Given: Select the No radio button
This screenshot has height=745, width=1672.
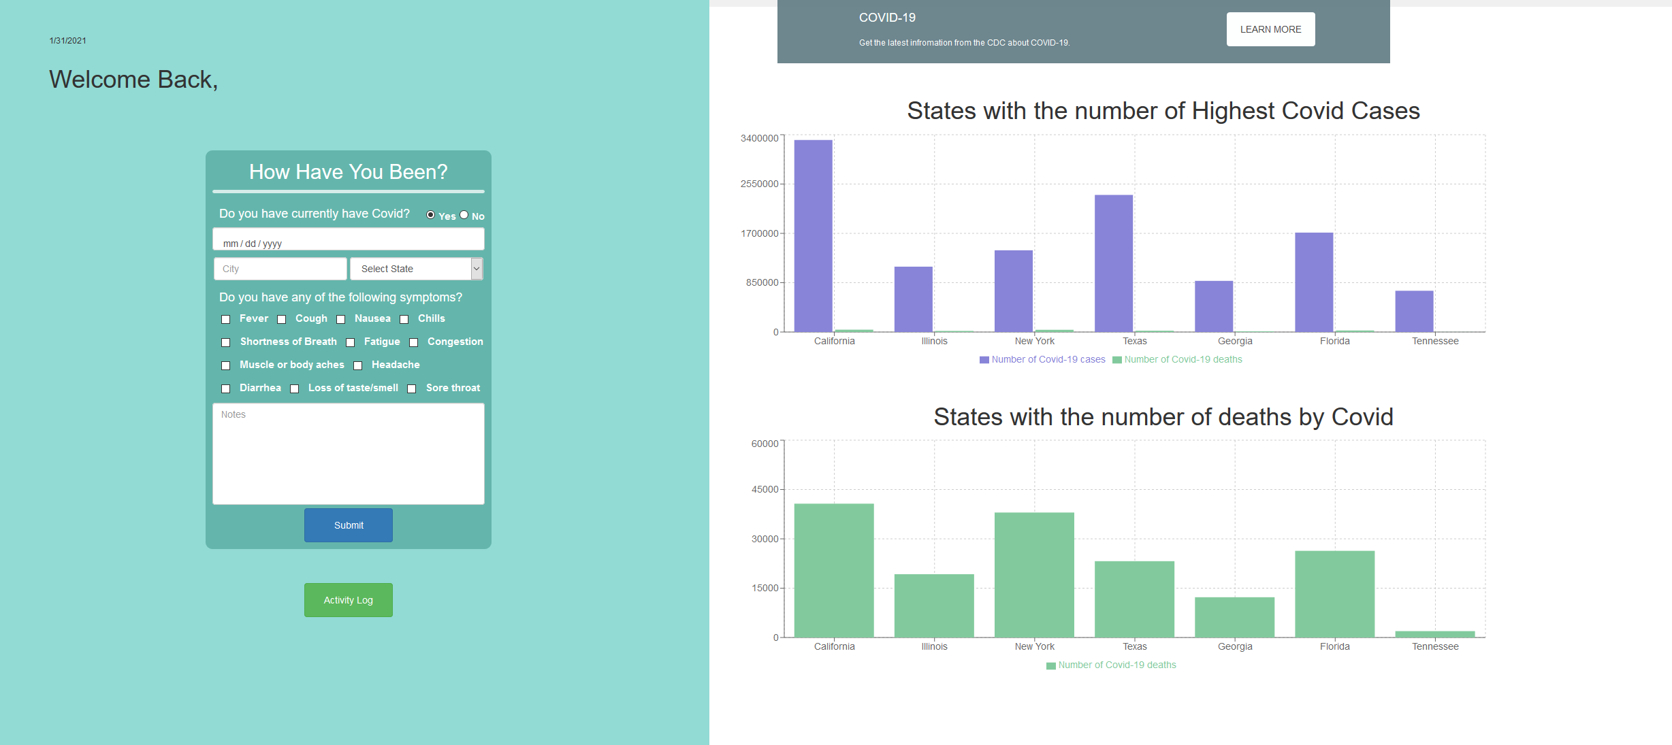Looking at the screenshot, I should (464, 215).
